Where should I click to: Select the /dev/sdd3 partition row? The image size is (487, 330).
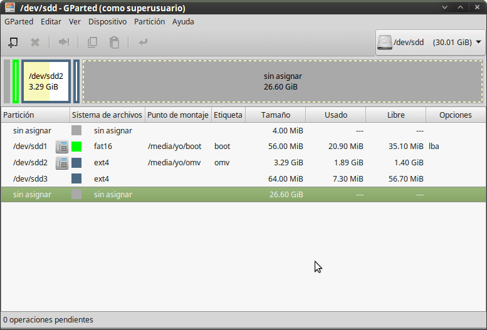[243, 179]
